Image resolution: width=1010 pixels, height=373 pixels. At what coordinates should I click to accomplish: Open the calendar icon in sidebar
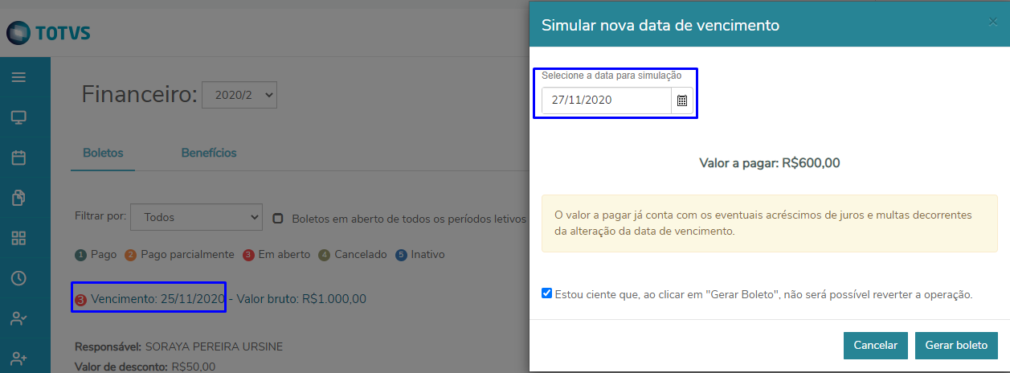point(18,158)
